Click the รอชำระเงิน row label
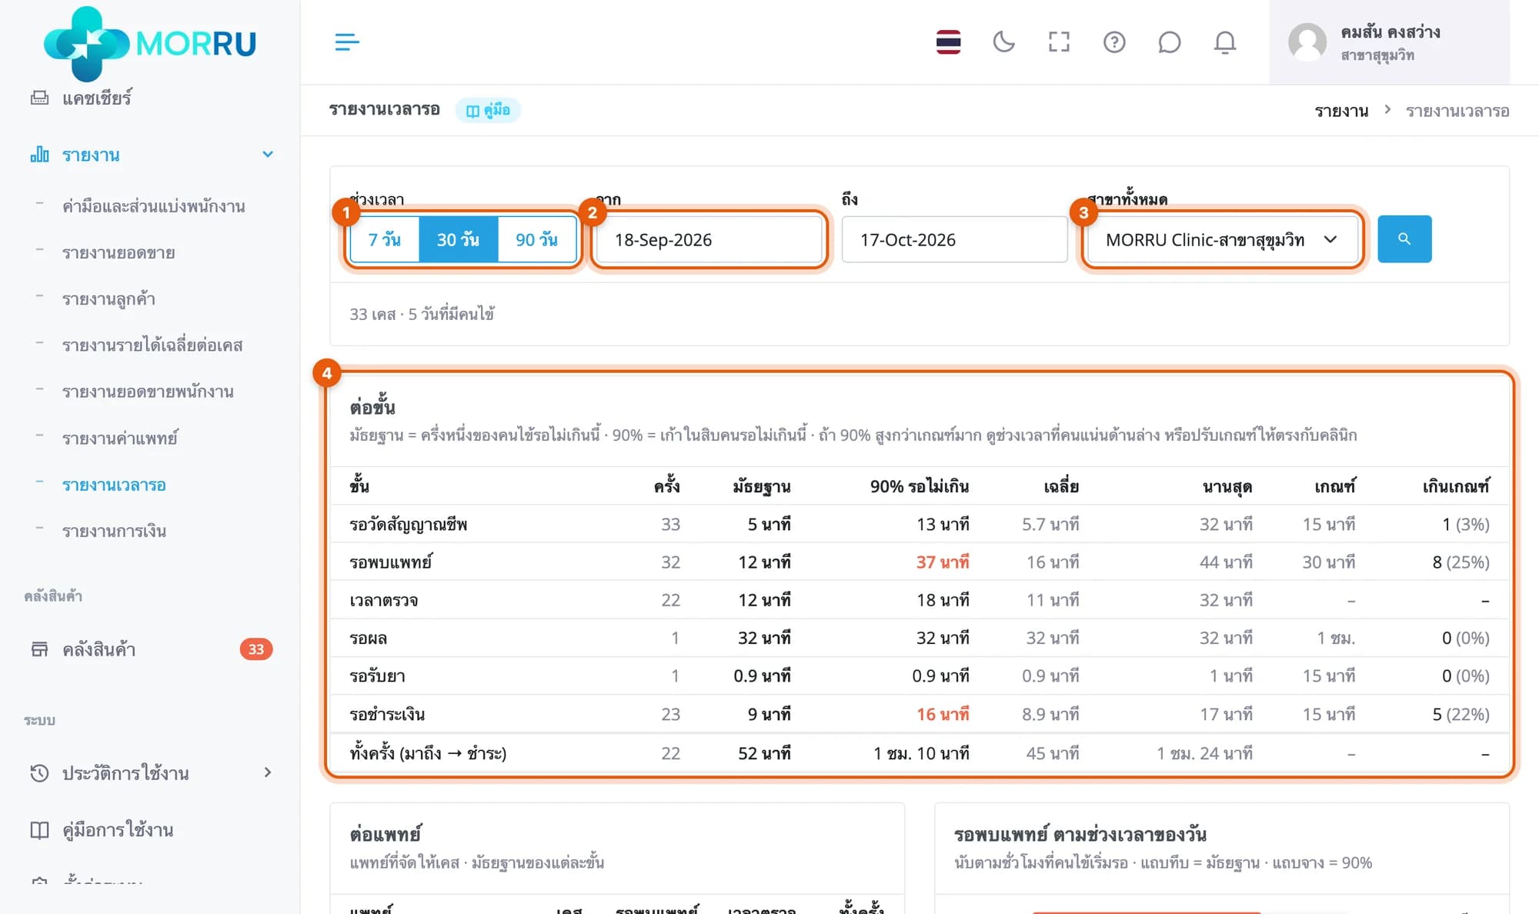The width and height of the screenshot is (1539, 914). pyautogui.click(x=387, y=714)
